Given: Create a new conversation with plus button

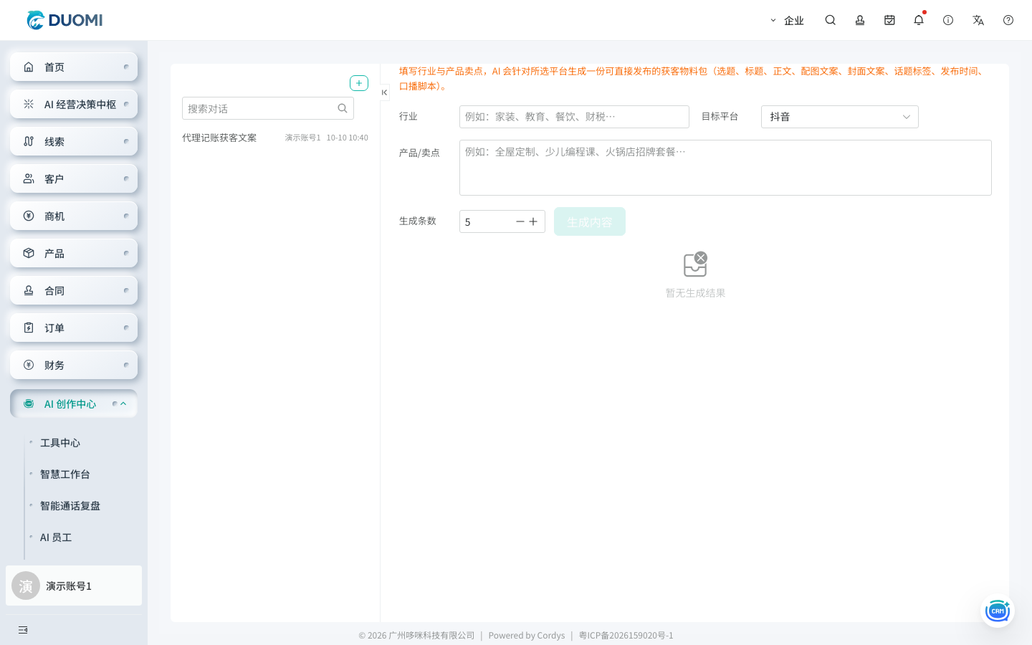Looking at the screenshot, I should coord(359,83).
